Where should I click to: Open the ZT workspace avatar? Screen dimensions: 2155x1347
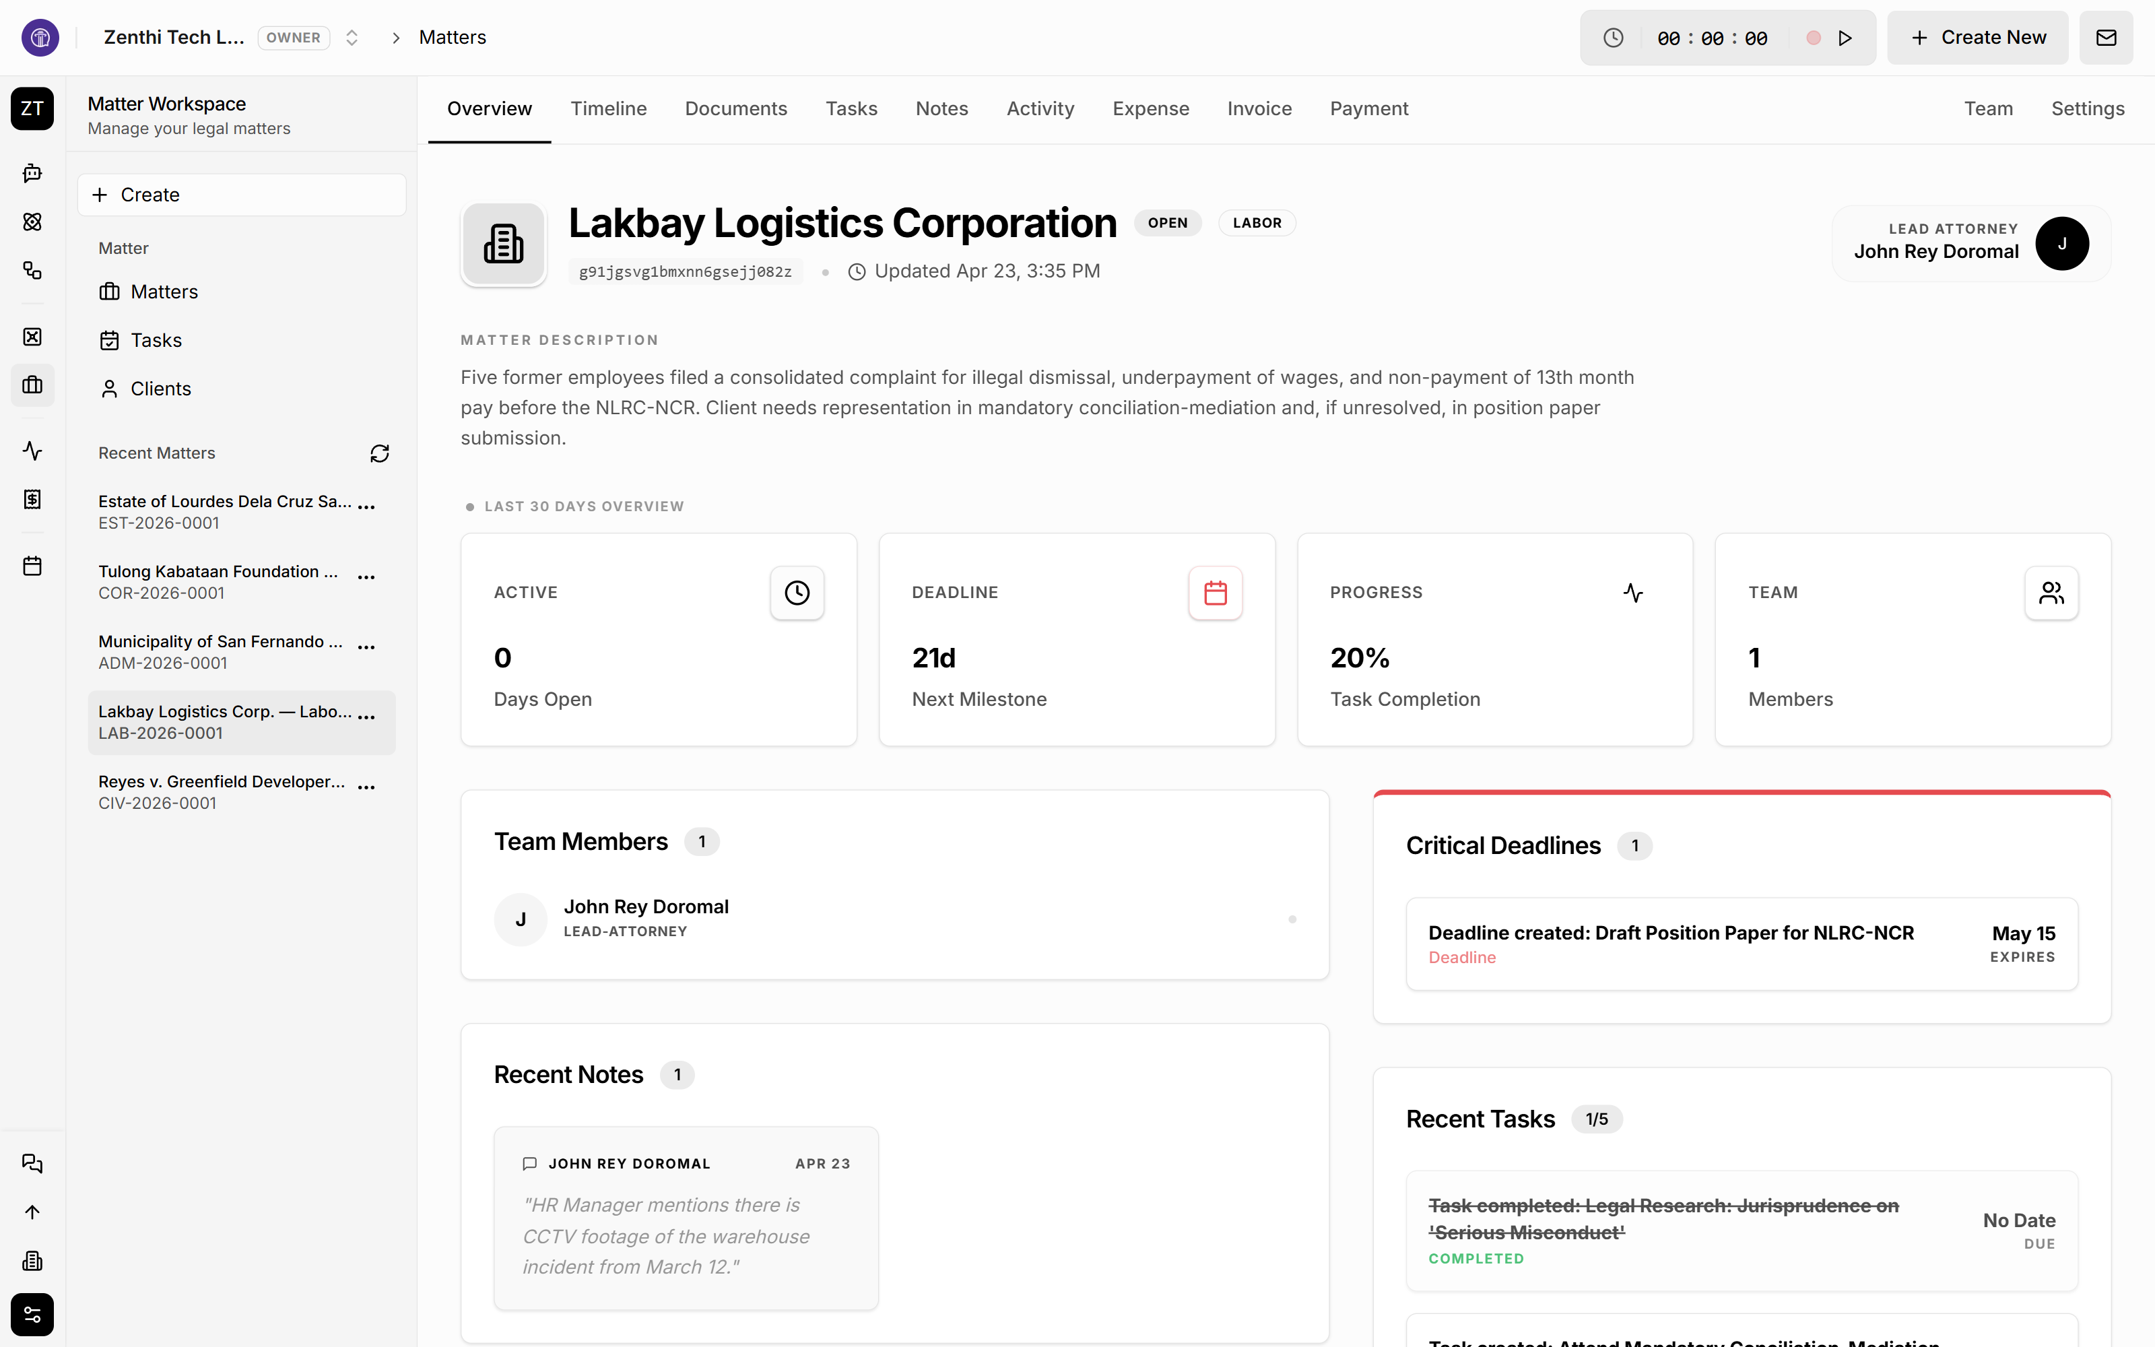tap(32, 108)
